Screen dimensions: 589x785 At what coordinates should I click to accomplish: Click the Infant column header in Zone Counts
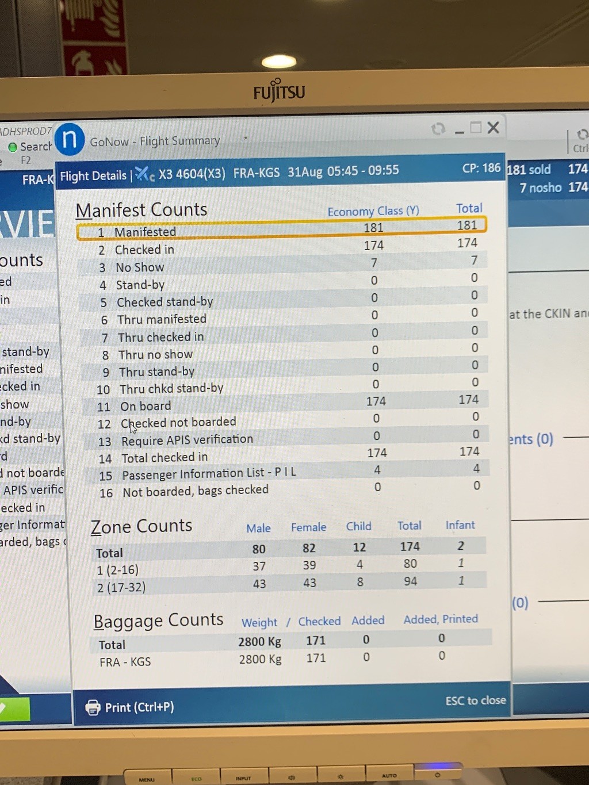pyautogui.click(x=460, y=525)
